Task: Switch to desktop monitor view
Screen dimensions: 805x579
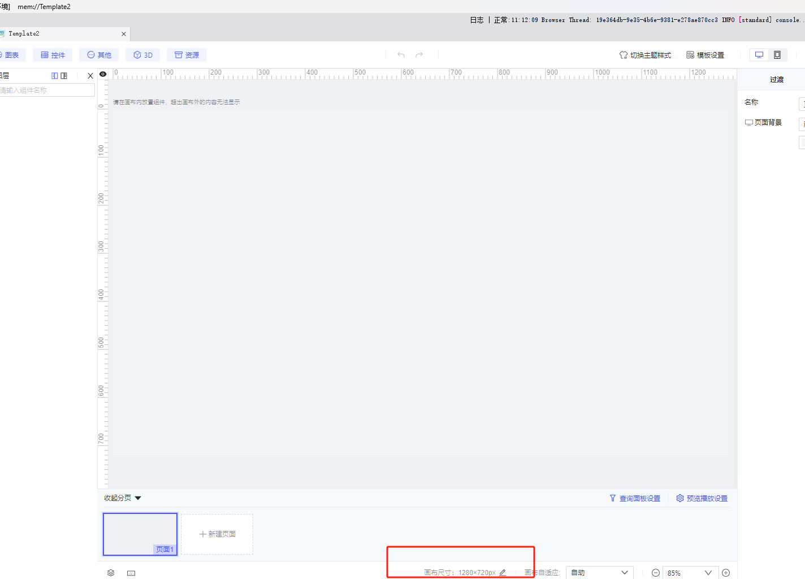Action: 759,55
